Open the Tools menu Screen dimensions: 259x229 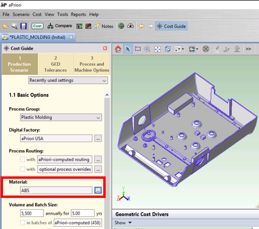(63, 14)
